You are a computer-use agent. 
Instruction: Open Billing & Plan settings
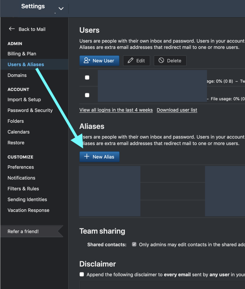pos(22,54)
